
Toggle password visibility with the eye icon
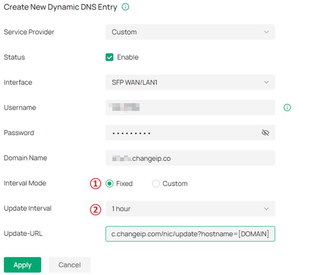266,132
